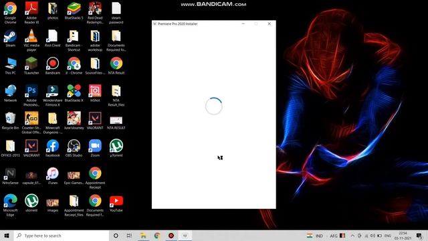Screen dimensions: 428x241
Task: Open the BlueStacks 5 shortcut
Action: pyautogui.click(x=74, y=11)
